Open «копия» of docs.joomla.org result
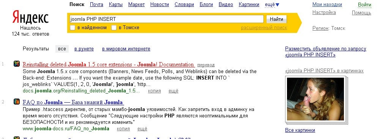This screenshot has width=380, height=139. pos(155,91)
